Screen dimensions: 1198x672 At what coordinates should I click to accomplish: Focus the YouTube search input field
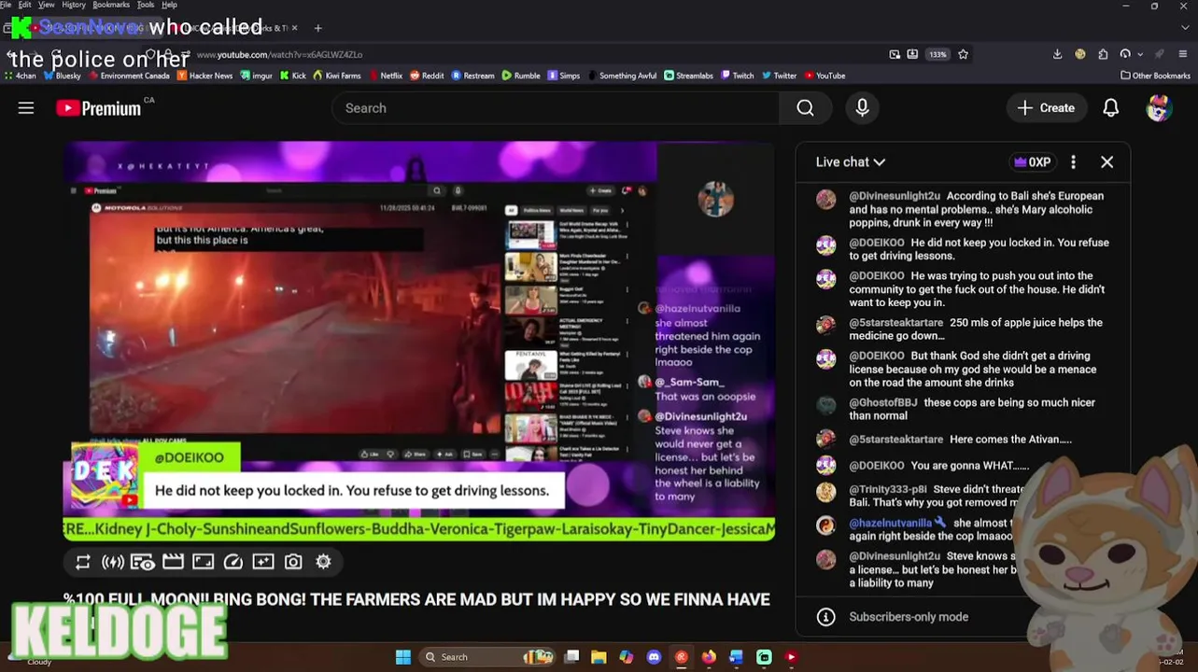coord(556,108)
